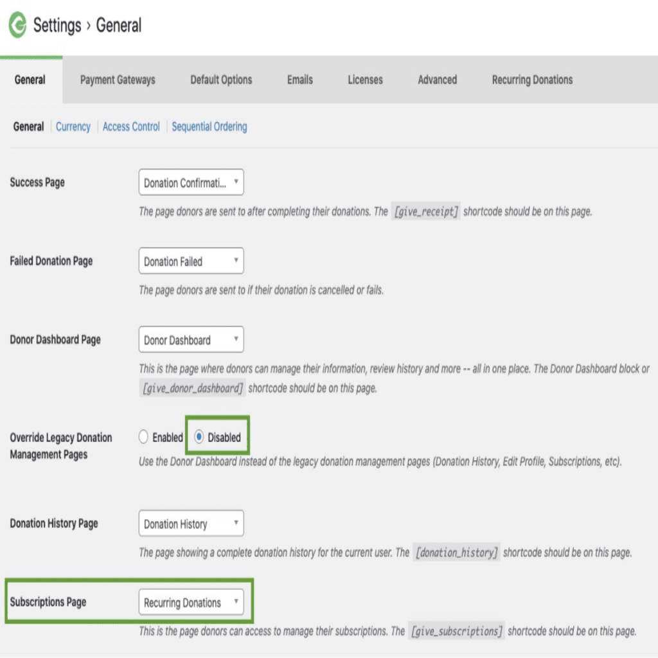Screen dimensions: 658x658
Task: Click the Failed Donation Page label
Action: [51, 261]
